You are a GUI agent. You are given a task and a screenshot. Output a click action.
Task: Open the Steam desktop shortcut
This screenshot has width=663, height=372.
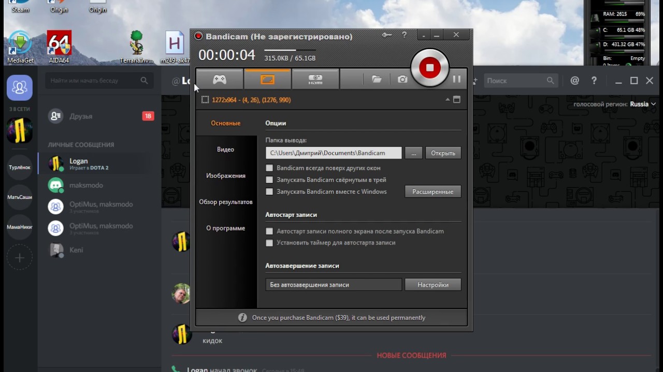[20, 6]
